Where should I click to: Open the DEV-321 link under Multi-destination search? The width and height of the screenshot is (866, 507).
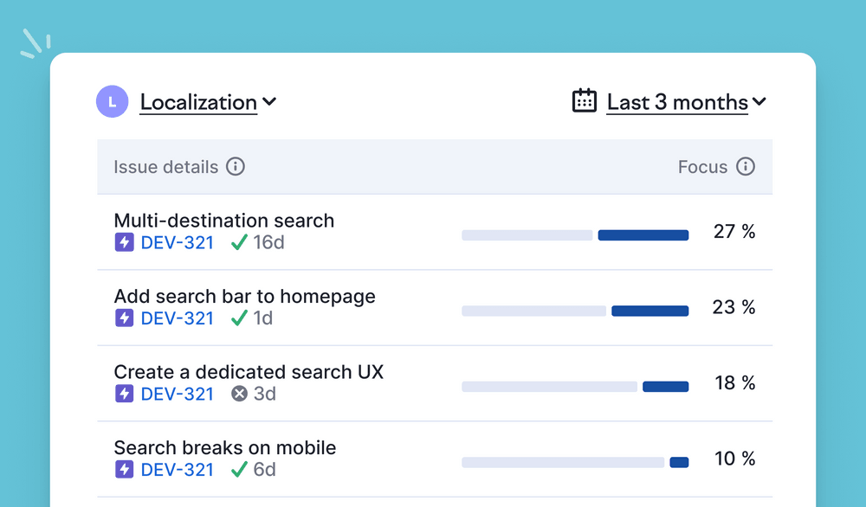pos(177,243)
